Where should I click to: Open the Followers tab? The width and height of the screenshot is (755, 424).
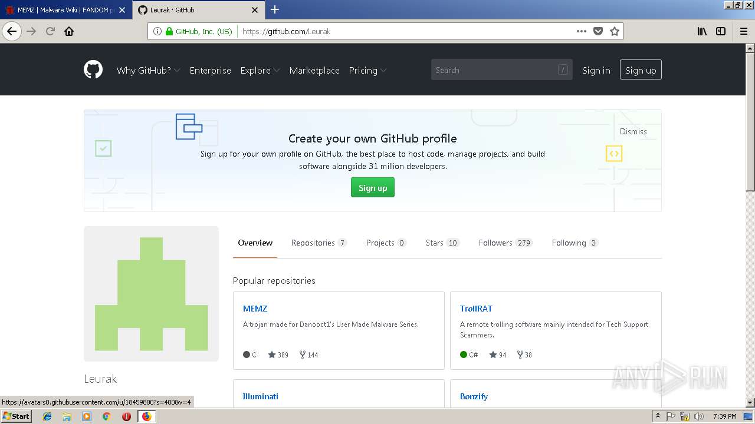(x=505, y=243)
